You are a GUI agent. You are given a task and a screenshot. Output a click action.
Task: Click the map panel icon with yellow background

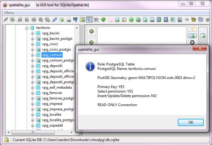point(82,20)
